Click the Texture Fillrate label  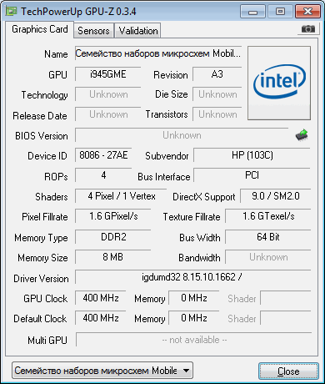click(x=192, y=217)
